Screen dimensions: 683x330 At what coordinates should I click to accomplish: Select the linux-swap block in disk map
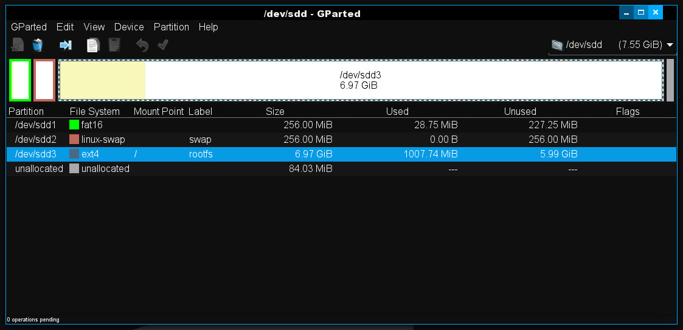pyautogui.click(x=44, y=80)
